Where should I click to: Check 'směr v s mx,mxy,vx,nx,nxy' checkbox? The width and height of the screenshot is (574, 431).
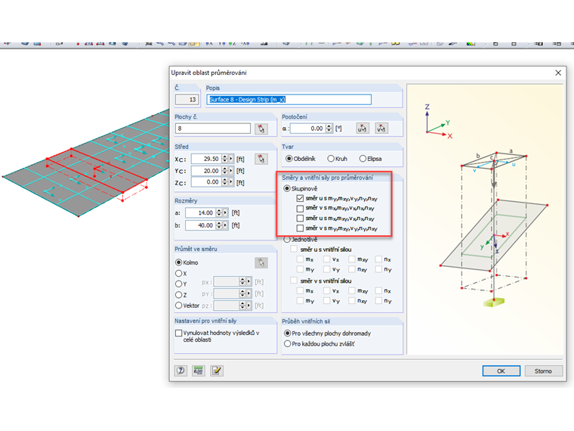(300, 209)
